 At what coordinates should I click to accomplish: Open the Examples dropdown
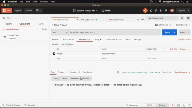183,25
